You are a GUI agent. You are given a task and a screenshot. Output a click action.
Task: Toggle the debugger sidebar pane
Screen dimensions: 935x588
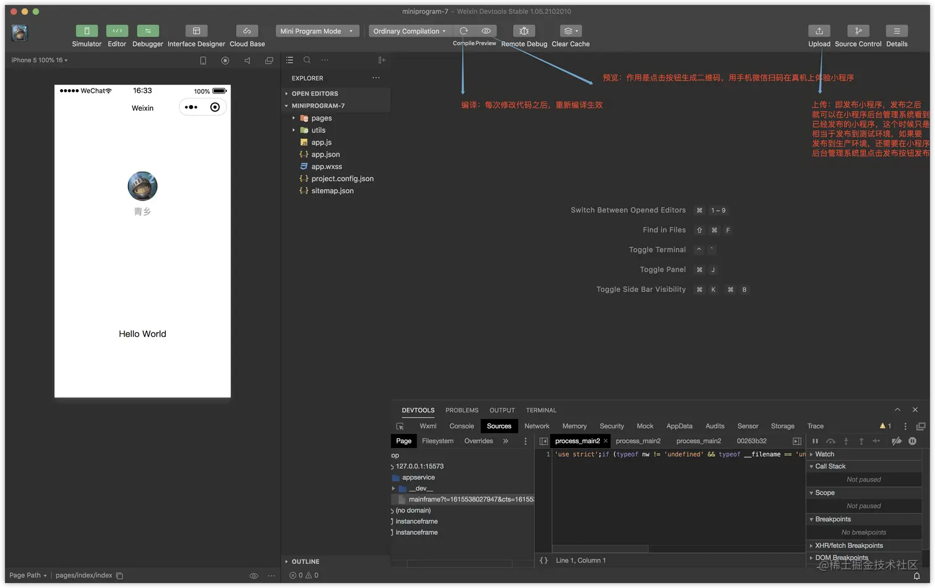click(x=797, y=441)
